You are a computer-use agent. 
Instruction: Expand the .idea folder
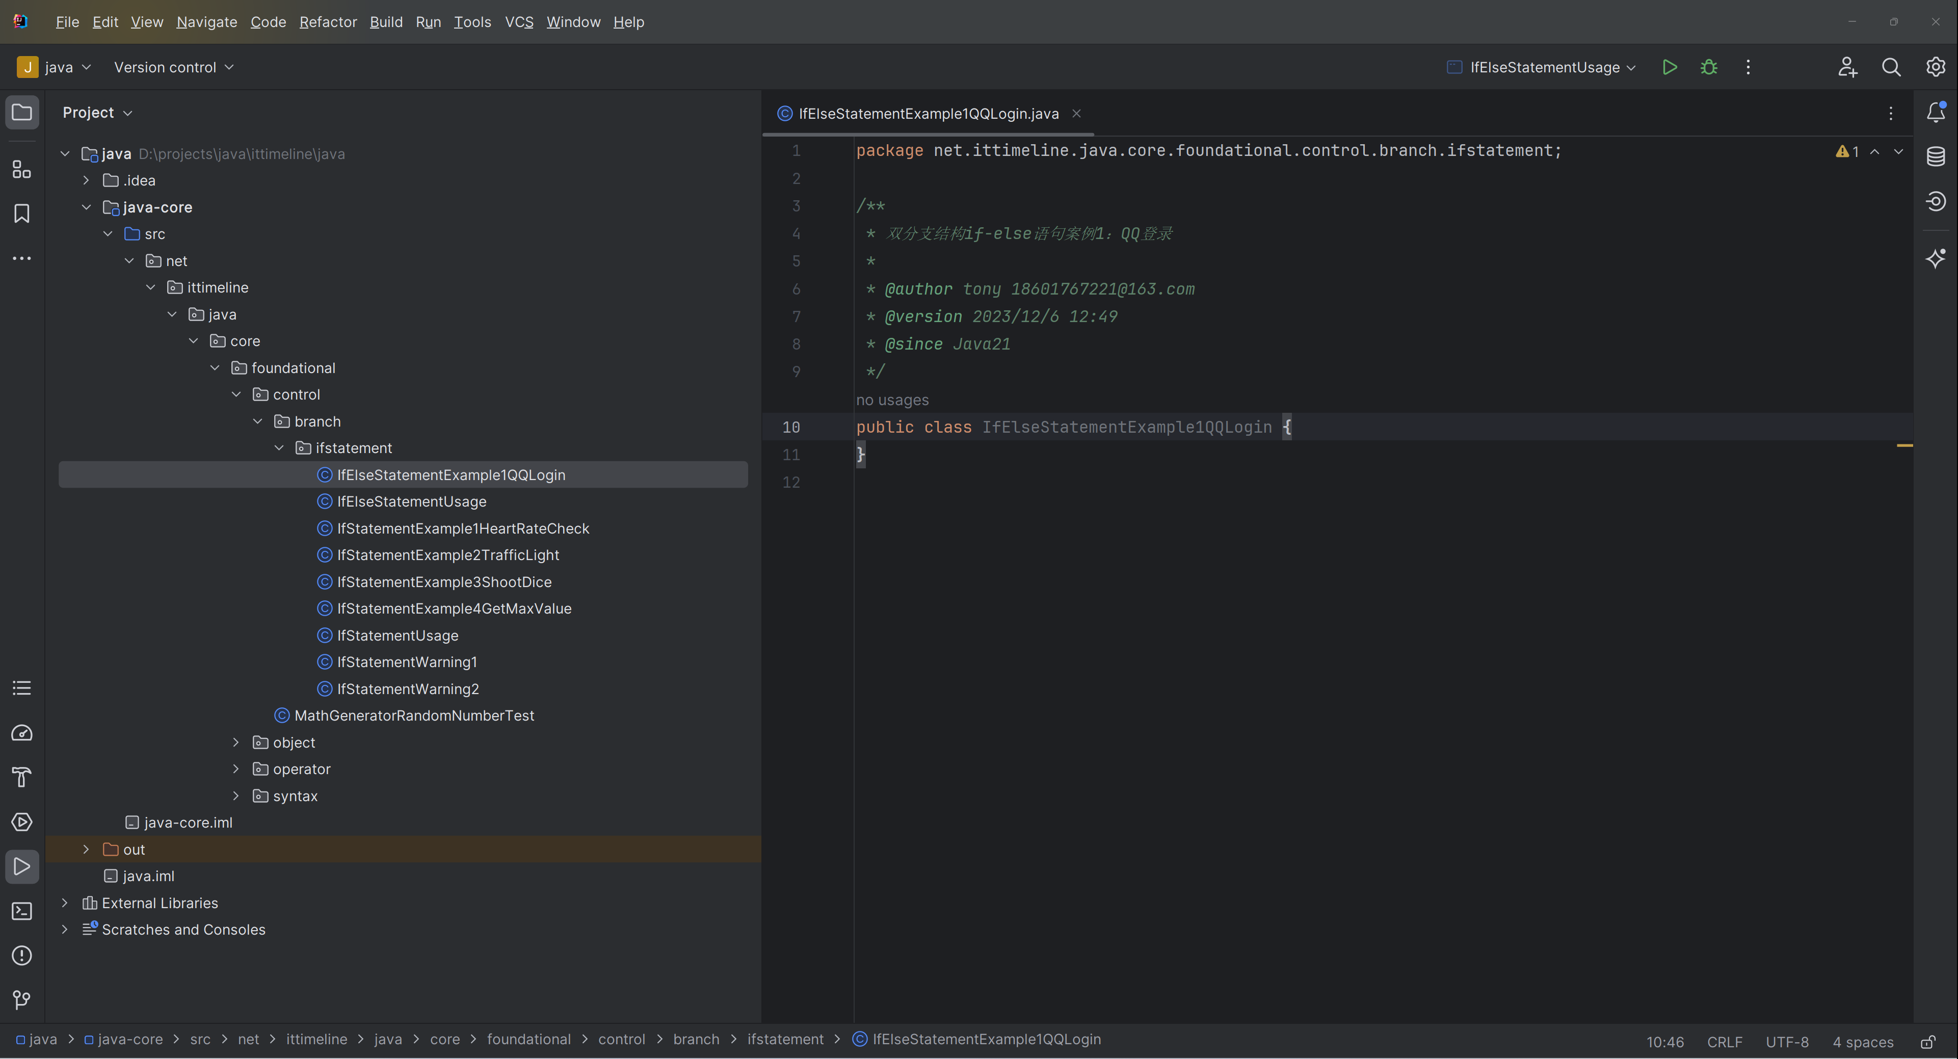pos(86,180)
